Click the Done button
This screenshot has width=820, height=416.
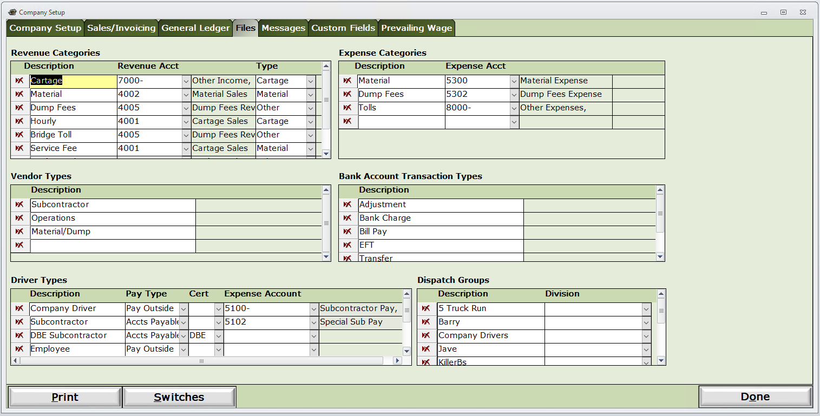click(x=755, y=397)
